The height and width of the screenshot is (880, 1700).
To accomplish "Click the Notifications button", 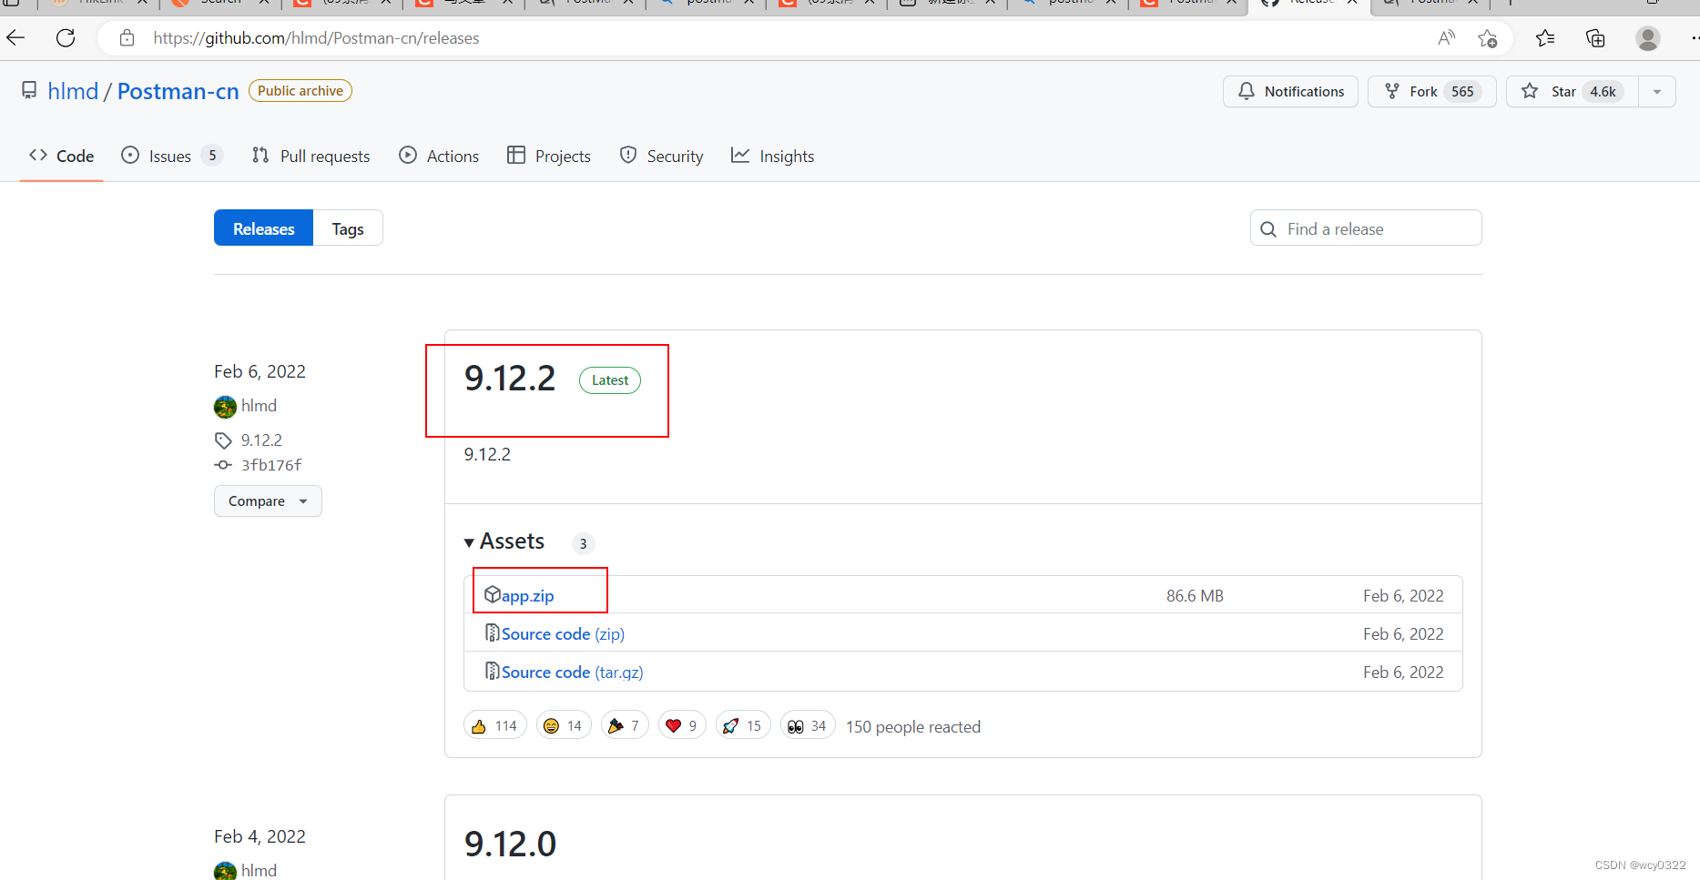I will click(1290, 92).
